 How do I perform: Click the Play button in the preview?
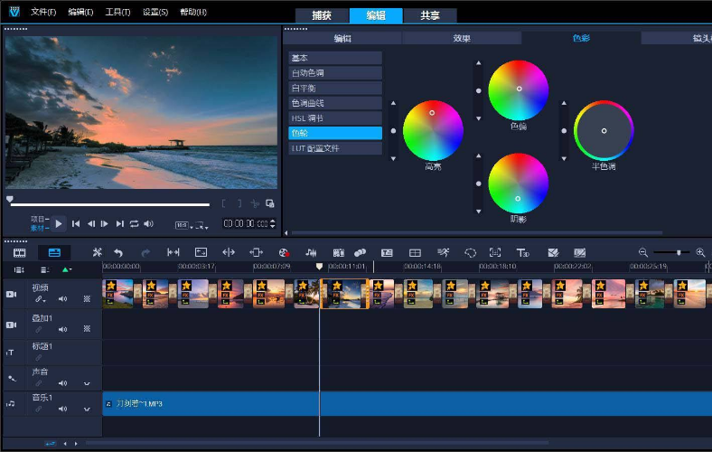(59, 223)
